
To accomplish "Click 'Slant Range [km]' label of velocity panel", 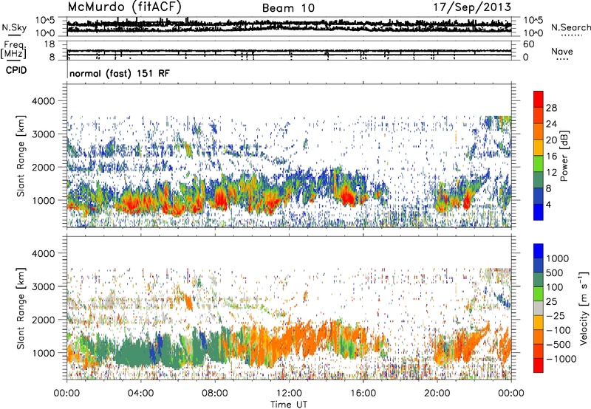I will (x=21, y=308).
